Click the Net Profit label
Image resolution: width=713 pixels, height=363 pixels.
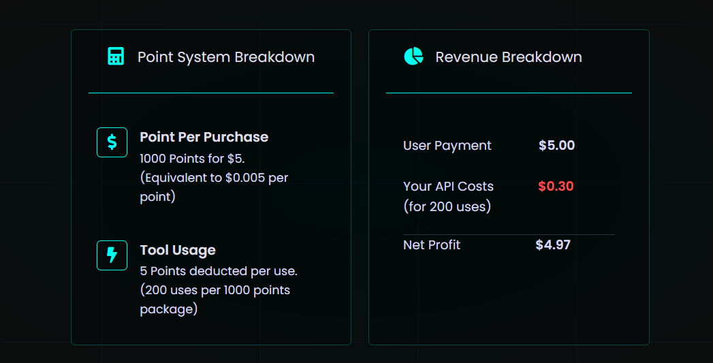tap(432, 245)
